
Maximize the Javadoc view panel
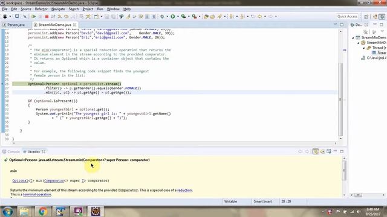point(342,151)
